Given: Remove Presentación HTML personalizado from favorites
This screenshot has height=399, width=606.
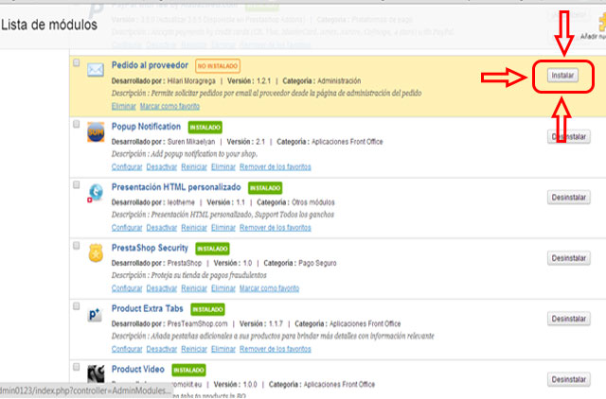Looking at the screenshot, I should (x=276, y=227).
